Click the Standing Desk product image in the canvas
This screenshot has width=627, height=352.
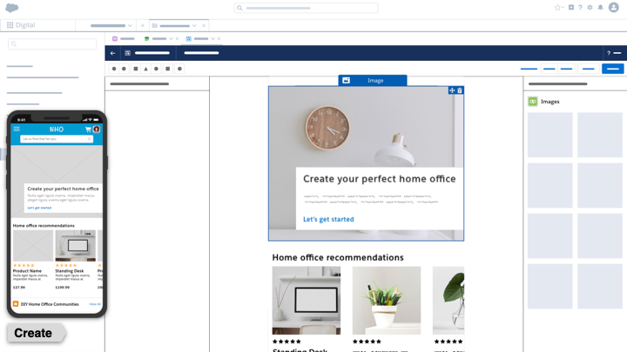click(x=307, y=301)
